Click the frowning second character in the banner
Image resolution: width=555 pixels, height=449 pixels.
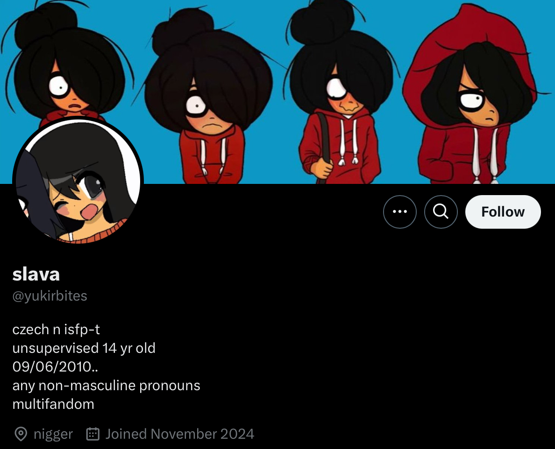pyautogui.click(x=210, y=96)
